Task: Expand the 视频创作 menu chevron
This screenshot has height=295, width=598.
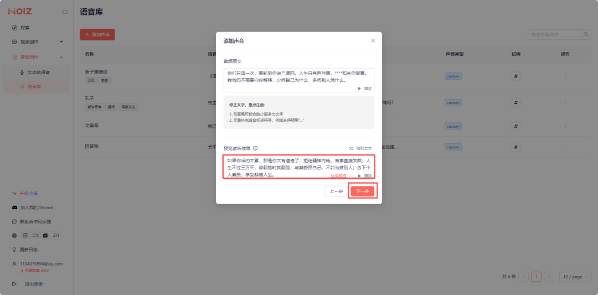Action: [x=61, y=42]
